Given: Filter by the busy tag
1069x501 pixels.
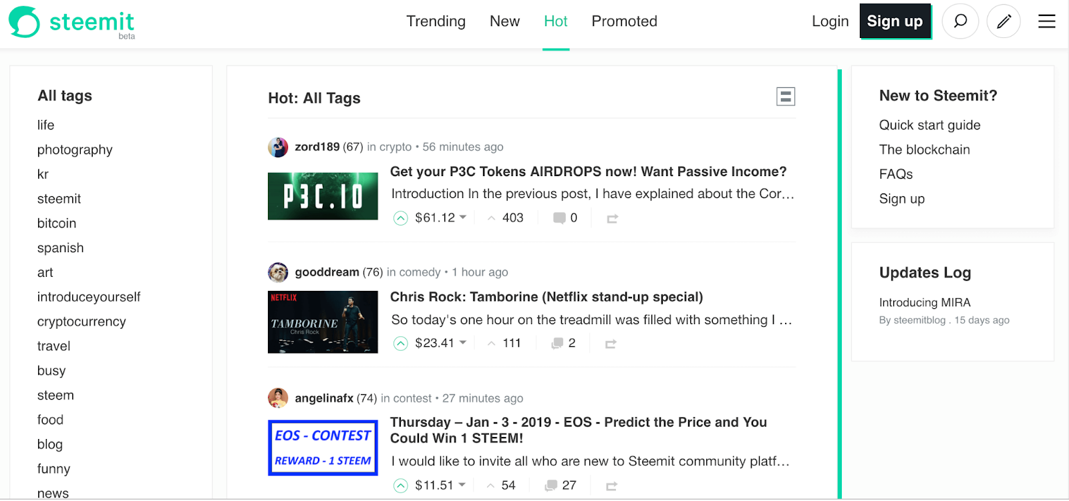Looking at the screenshot, I should pyautogui.click(x=51, y=371).
